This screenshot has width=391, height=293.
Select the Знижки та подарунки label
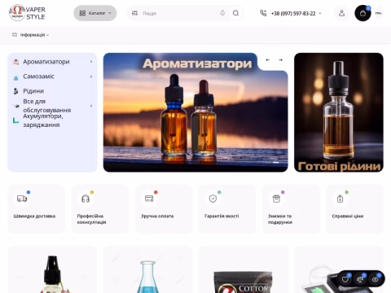click(x=280, y=219)
